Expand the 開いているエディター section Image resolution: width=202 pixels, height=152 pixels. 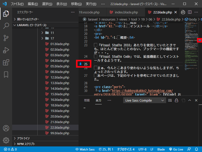point(45,19)
